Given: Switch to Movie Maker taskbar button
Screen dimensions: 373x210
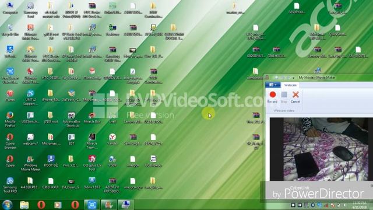Looking at the screenshot, I should pos(109,205).
